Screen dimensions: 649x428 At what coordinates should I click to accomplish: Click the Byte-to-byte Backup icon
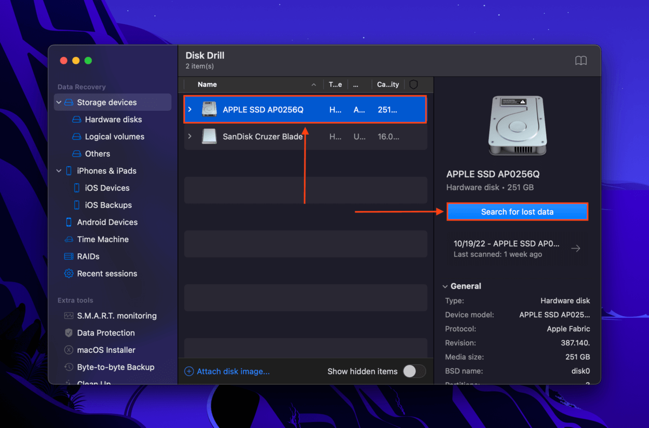[69, 367]
